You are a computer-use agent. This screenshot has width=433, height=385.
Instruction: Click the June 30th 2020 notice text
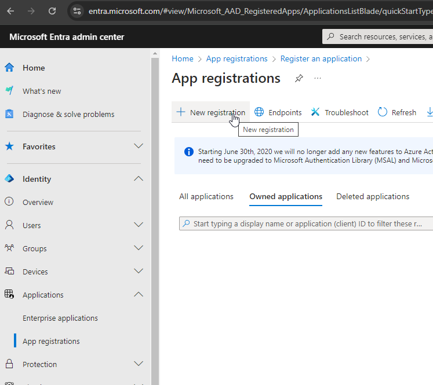(x=315, y=156)
